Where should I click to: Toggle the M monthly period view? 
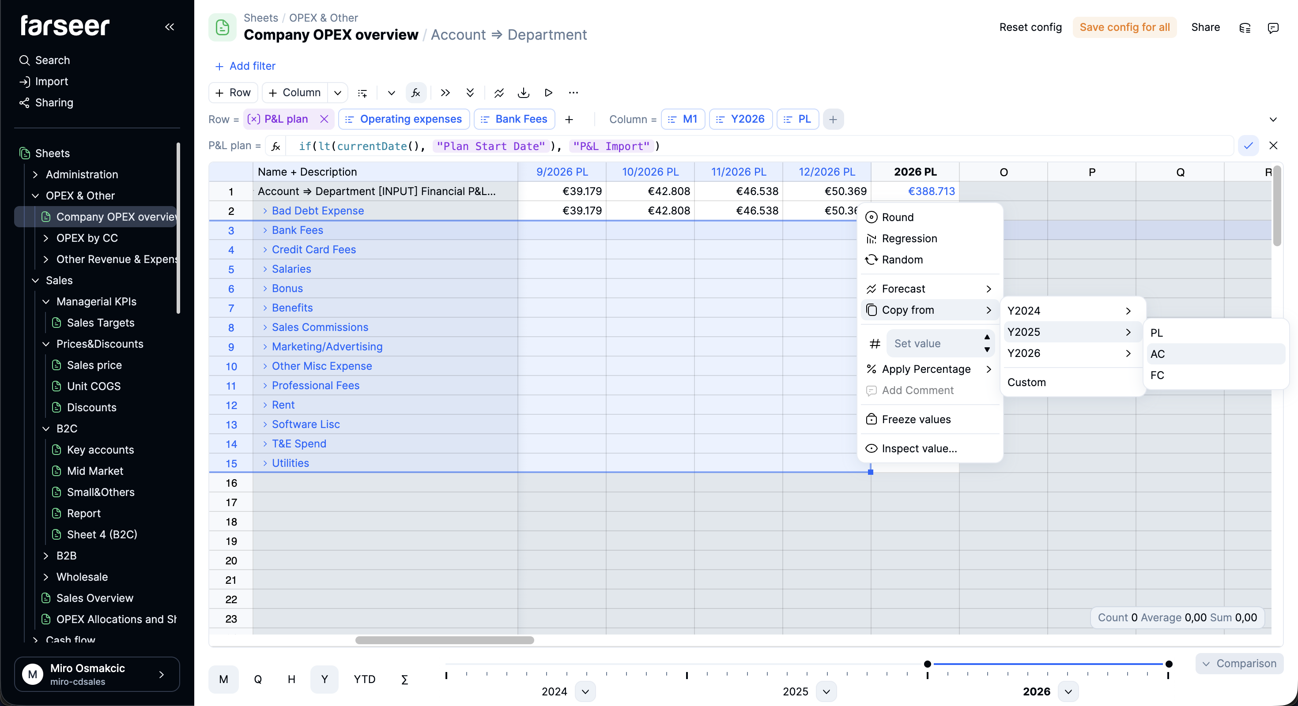coord(223,679)
